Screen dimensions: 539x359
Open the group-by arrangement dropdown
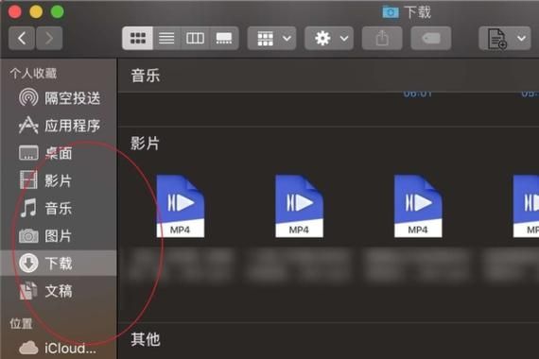click(x=272, y=38)
